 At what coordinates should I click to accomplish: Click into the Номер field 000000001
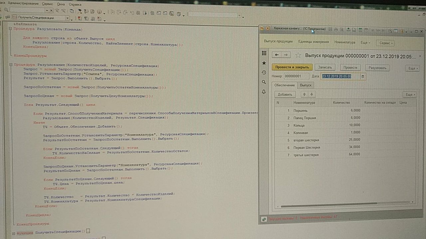tap(297, 76)
